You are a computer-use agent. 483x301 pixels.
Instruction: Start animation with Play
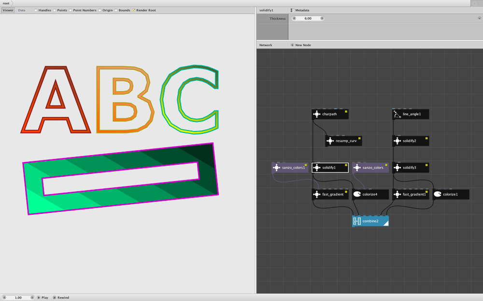pos(43,298)
